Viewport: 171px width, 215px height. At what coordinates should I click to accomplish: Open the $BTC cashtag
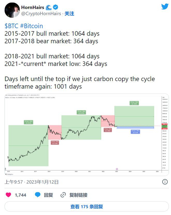click(x=10, y=26)
